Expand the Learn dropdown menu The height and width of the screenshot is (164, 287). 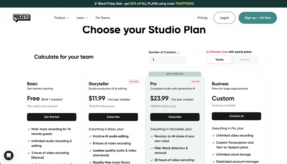[82, 18]
